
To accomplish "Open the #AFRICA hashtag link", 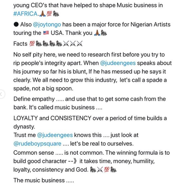I will click(25, 14).
